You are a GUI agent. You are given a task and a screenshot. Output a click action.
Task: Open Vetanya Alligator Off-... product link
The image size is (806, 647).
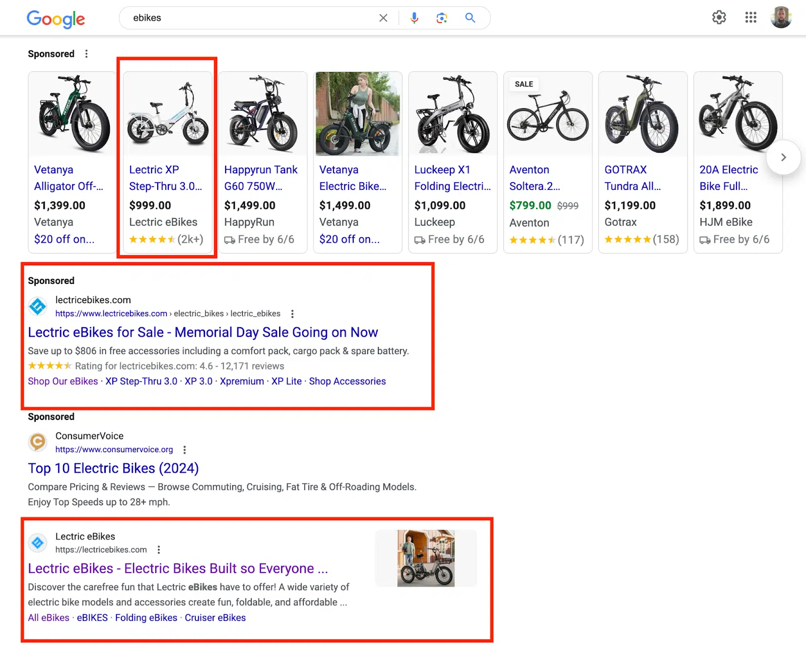pos(69,178)
